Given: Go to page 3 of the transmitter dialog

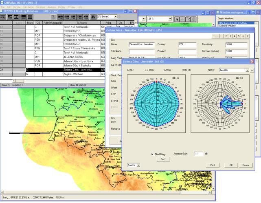Looking at the screenshot, I should [230, 36].
